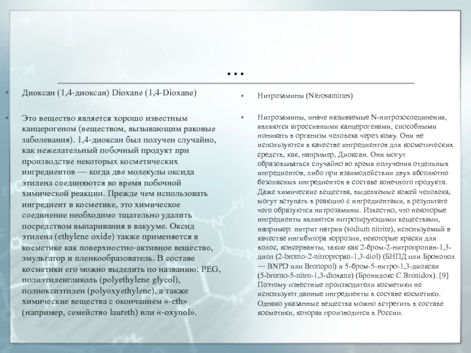This screenshot has width=471, height=353.
Task: Click line "косметике как поверхностно-активное вещество,"
Action: (117, 248)
